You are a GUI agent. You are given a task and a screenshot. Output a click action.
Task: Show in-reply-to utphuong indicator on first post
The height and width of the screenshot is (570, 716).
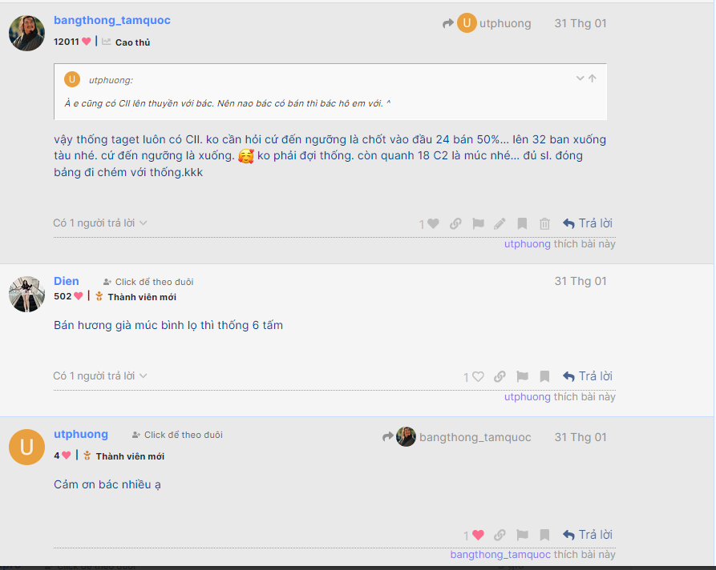pos(487,23)
